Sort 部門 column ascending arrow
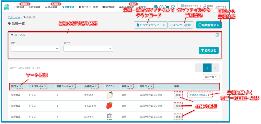261x124 pixels. (x=18, y=86)
